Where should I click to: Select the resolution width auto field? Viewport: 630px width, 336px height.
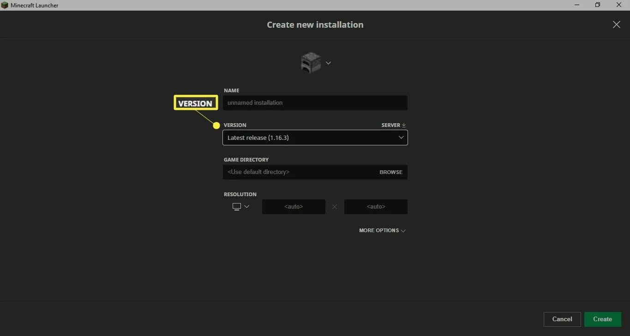(x=294, y=207)
